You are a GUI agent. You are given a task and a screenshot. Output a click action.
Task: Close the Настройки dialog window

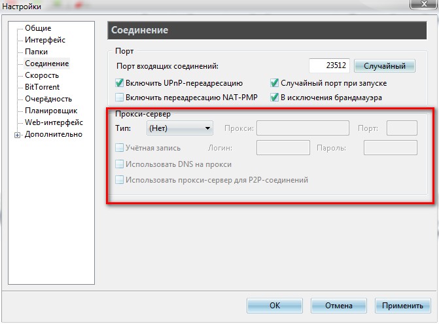pyautogui.click(x=423, y=4)
